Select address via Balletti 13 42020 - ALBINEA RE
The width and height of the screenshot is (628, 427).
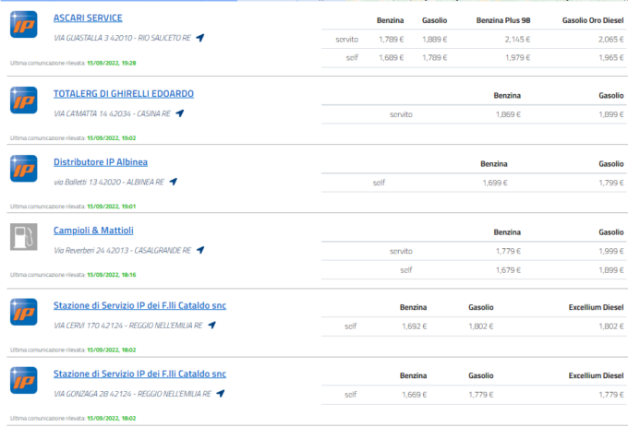point(109,182)
